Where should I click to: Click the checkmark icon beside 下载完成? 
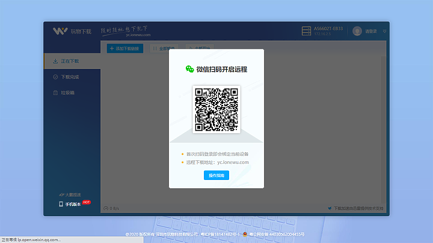point(55,77)
